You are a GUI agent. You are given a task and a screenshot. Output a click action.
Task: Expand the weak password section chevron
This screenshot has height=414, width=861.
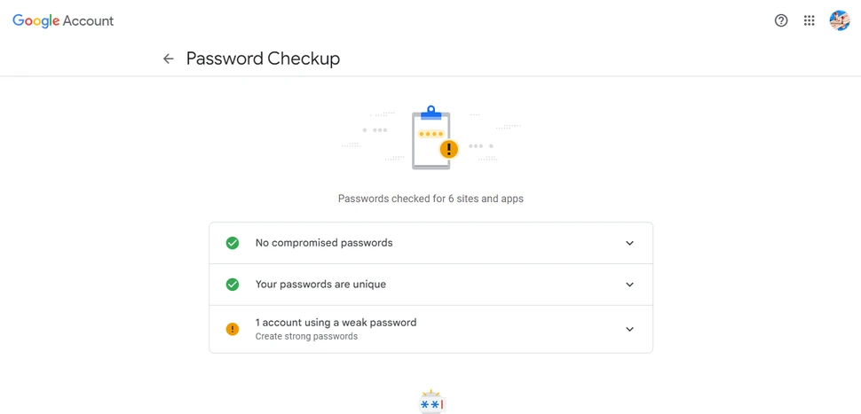pyautogui.click(x=629, y=329)
